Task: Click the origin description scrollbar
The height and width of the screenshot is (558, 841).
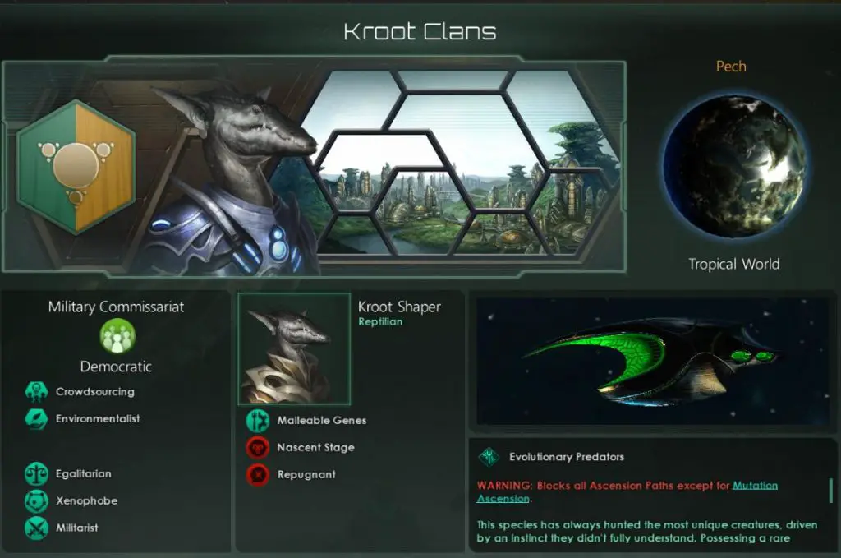Action: pyautogui.click(x=831, y=491)
